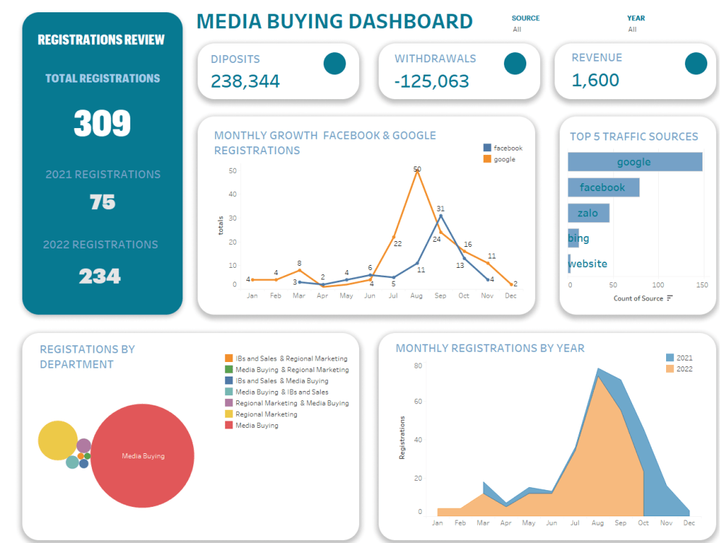Click the facebook September point labeled 31
The height and width of the screenshot is (543, 724).
(x=440, y=216)
